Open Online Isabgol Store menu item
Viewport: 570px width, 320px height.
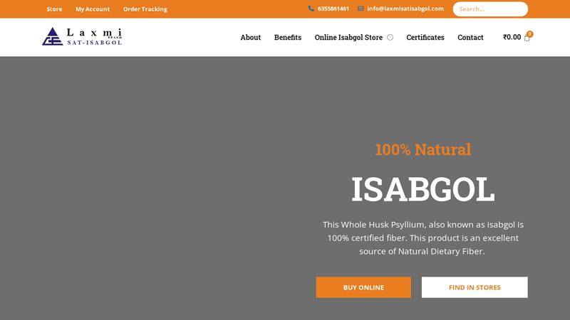tap(348, 38)
